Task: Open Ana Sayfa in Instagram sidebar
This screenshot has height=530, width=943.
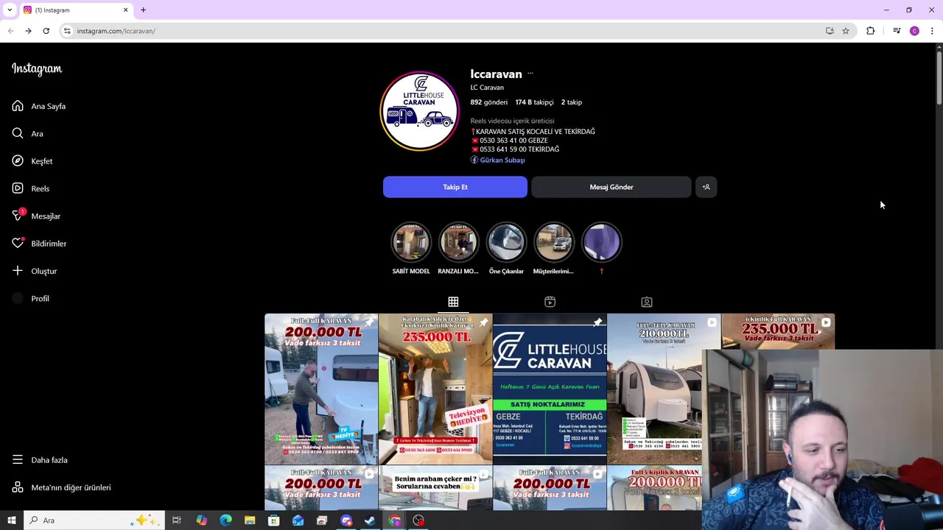Action: tap(39, 106)
